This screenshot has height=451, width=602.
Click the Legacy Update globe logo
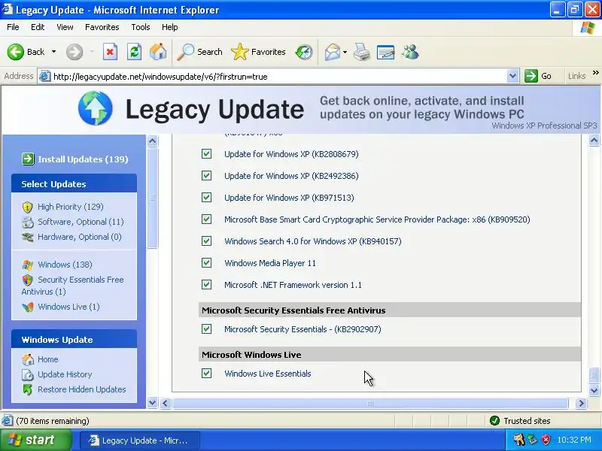(96, 108)
